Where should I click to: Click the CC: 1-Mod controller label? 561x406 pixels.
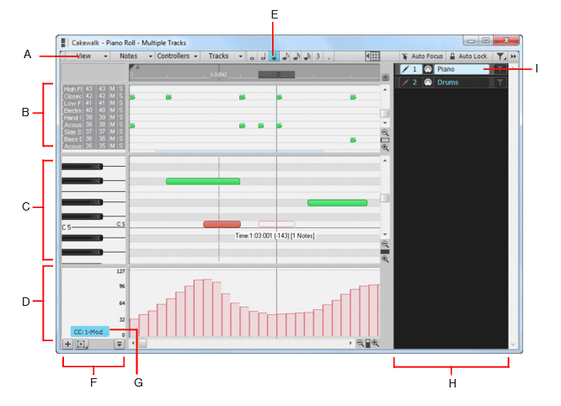[x=90, y=332]
